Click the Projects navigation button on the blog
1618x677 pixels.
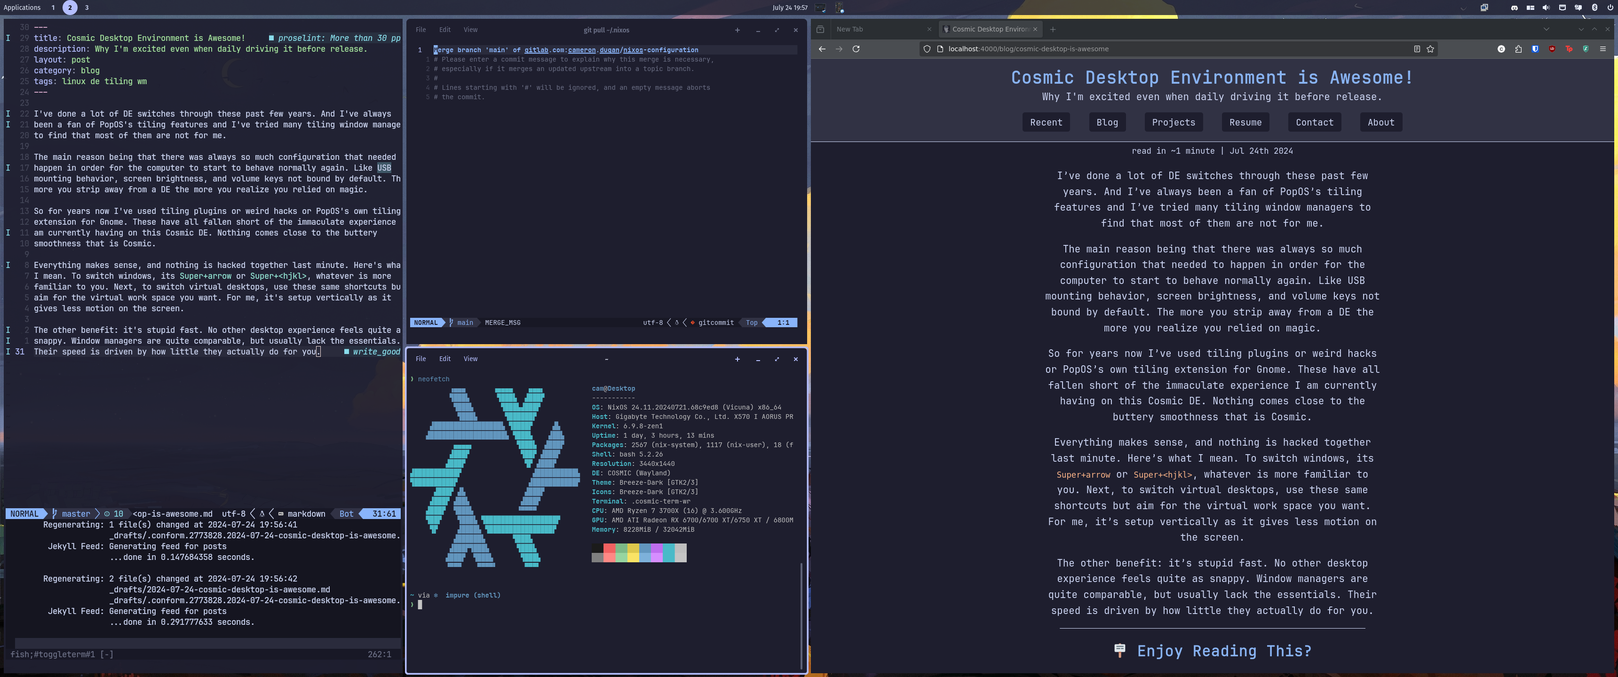[1174, 122]
